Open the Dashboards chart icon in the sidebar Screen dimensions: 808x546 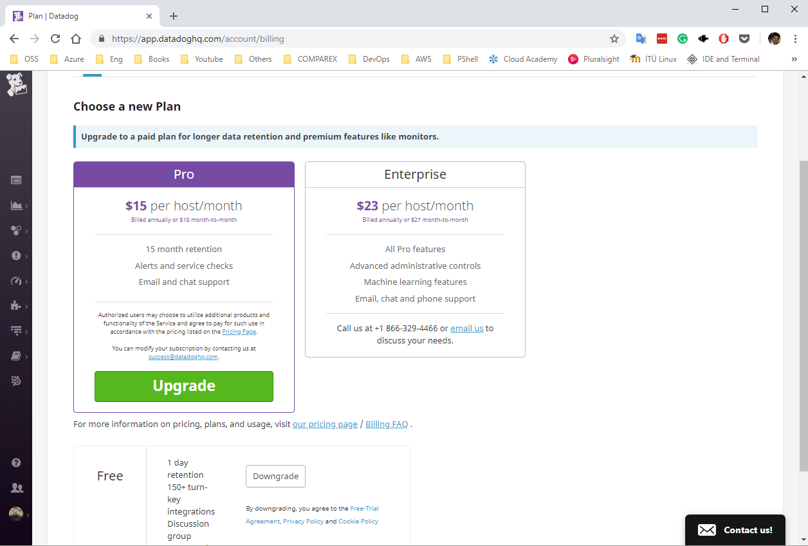tap(16, 206)
